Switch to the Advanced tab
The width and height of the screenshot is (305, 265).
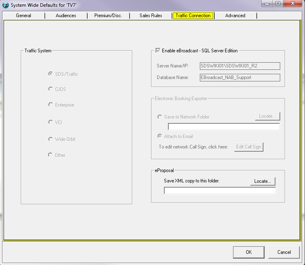(x=235, y=16)
